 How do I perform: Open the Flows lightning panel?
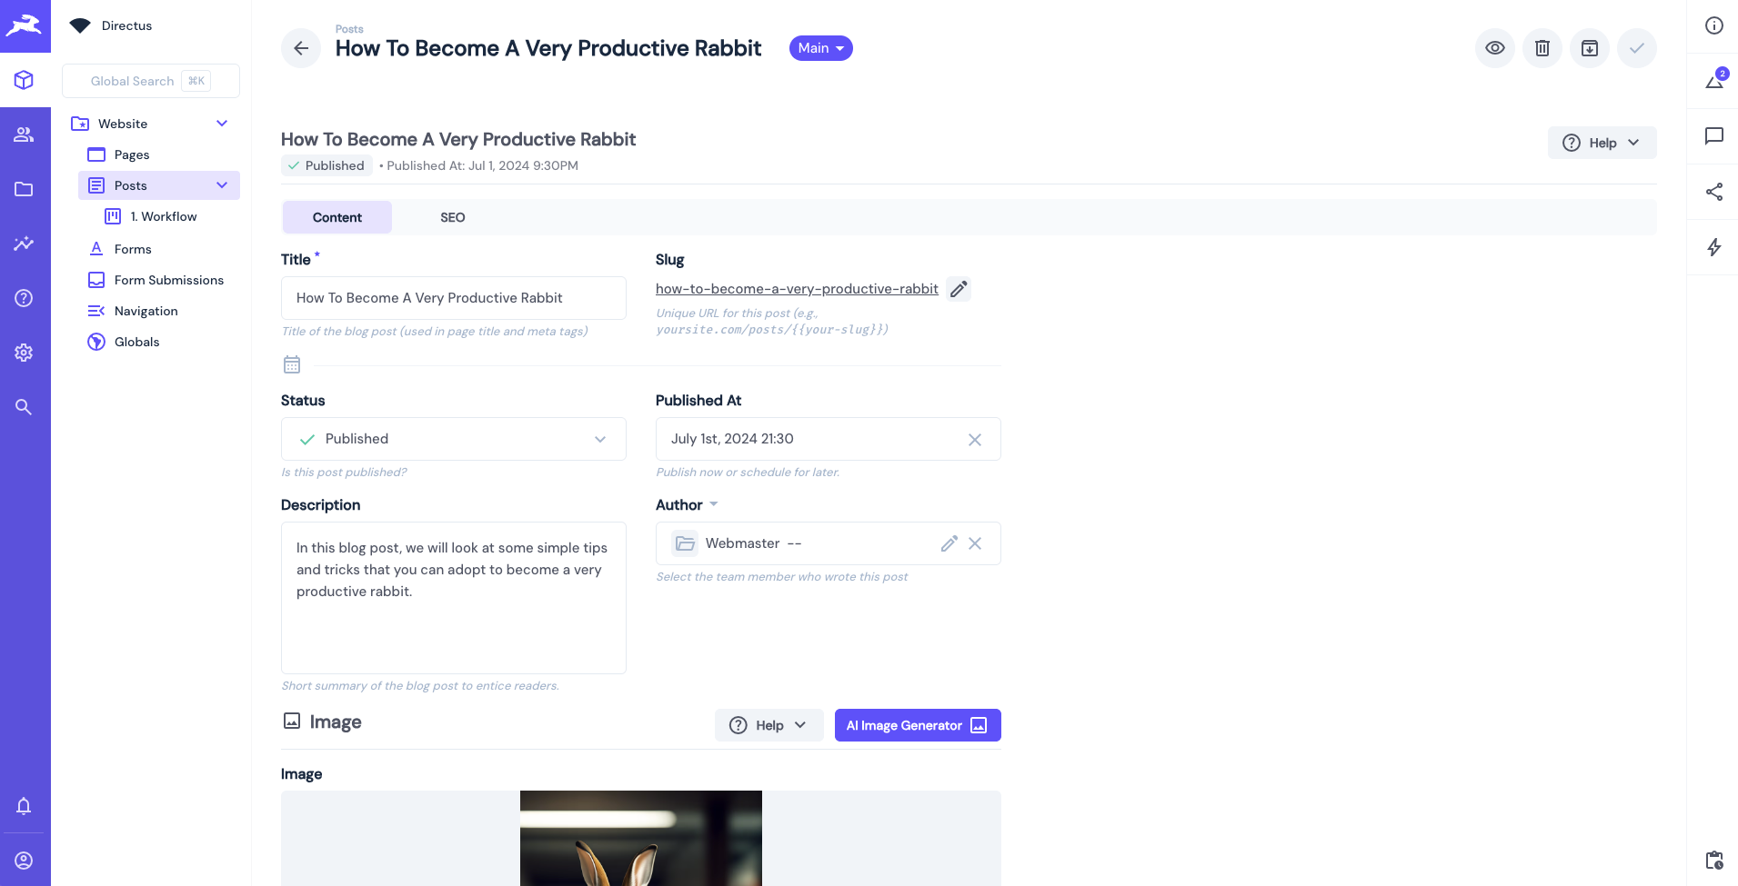coord(1715,247)
